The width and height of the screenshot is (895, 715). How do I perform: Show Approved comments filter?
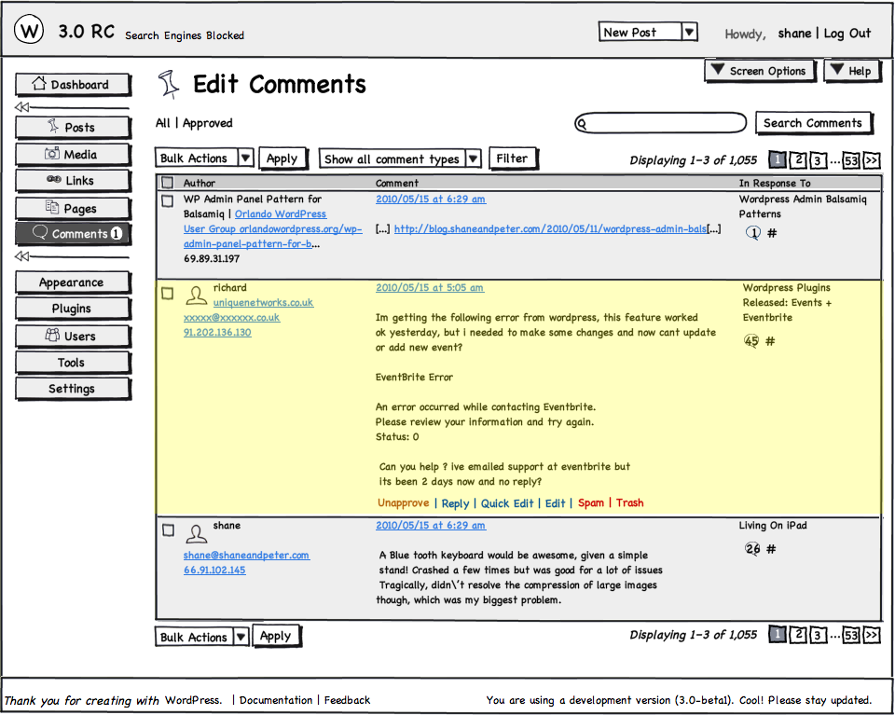click(x=207, y=123)
